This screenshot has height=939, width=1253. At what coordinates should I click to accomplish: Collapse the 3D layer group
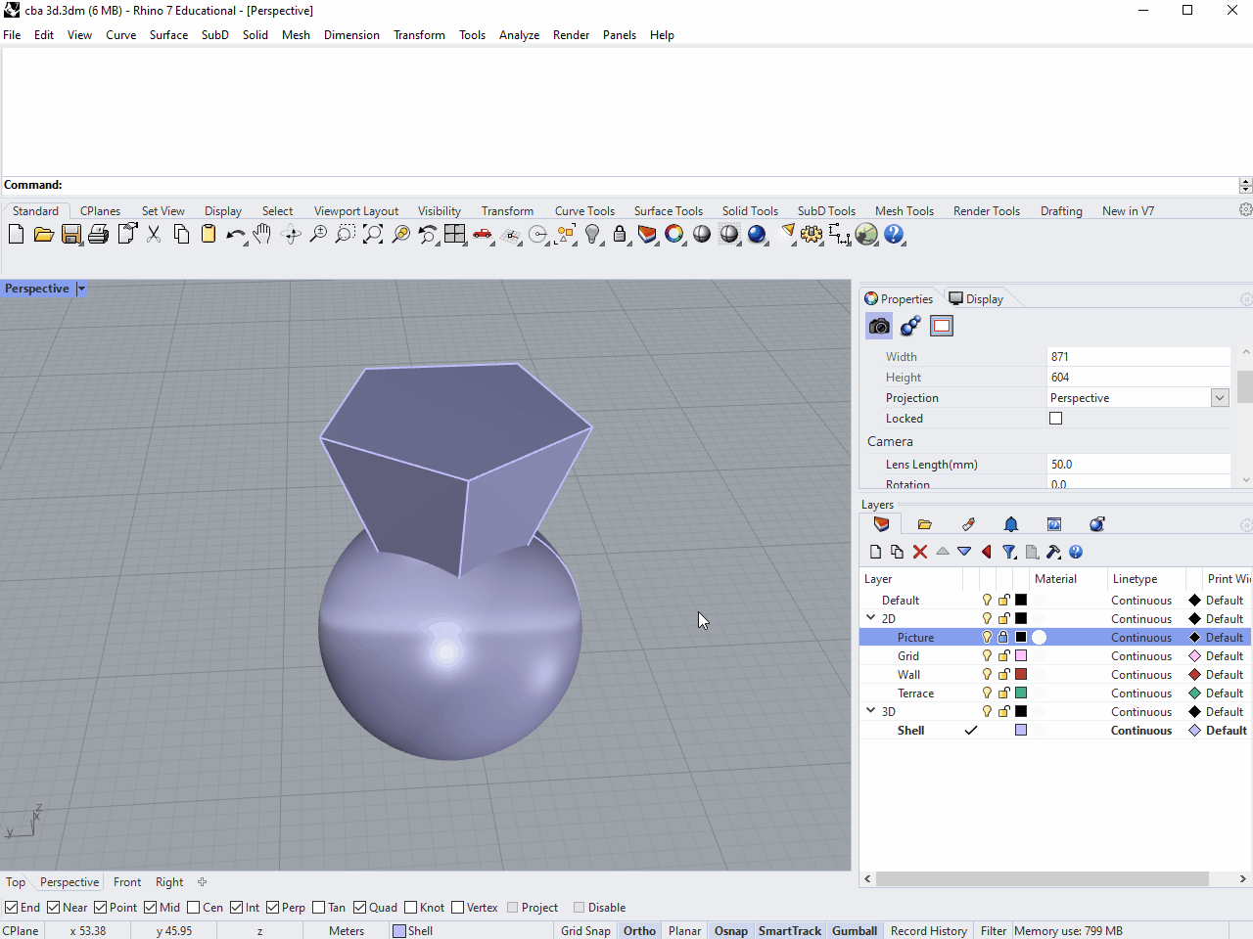870,711
